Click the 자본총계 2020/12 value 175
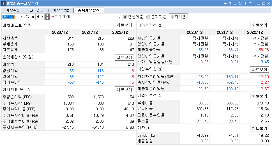Image resolution: width=272 pixels, height=146 pixels. [x=71, y=50]
